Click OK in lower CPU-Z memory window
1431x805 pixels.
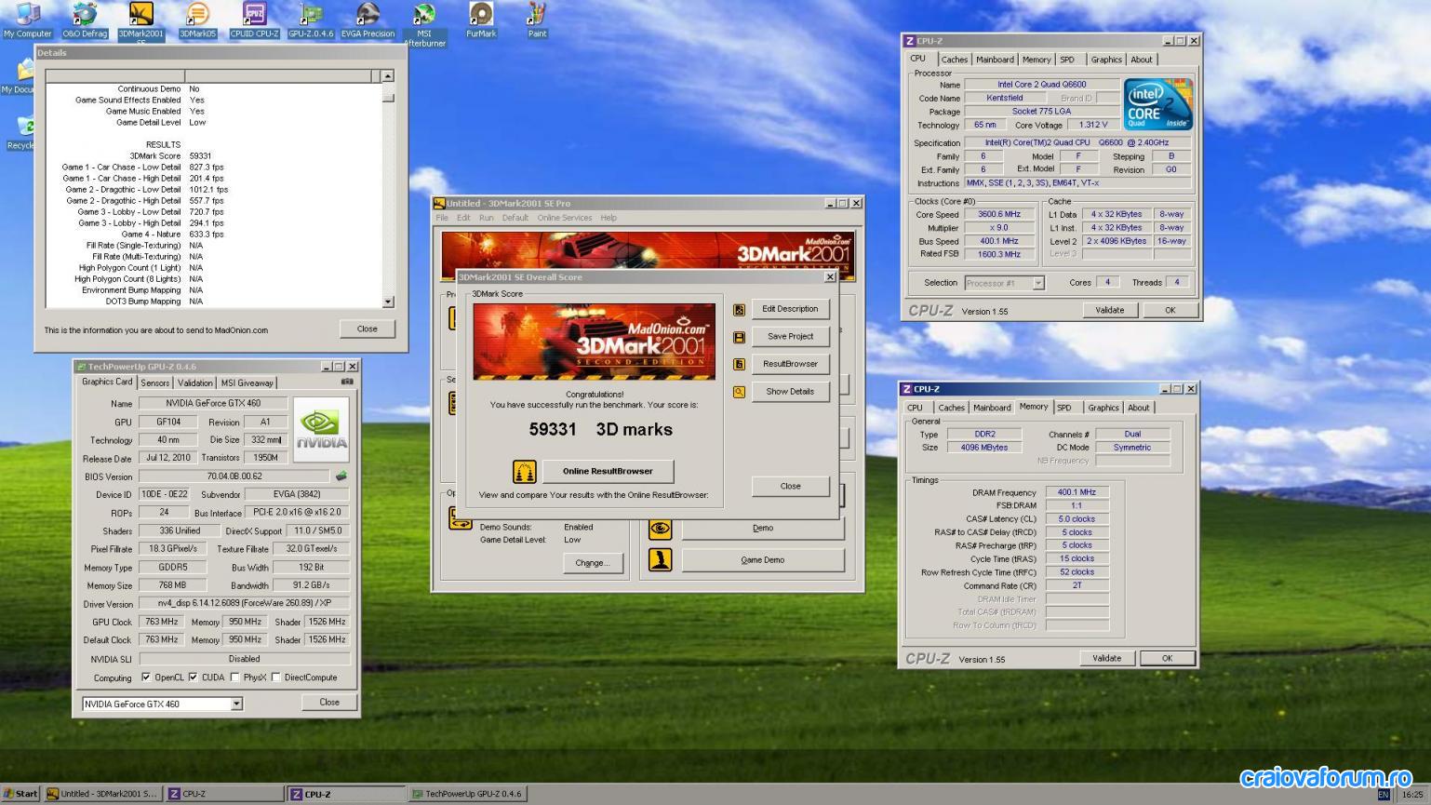click(x=1167, y=659)
